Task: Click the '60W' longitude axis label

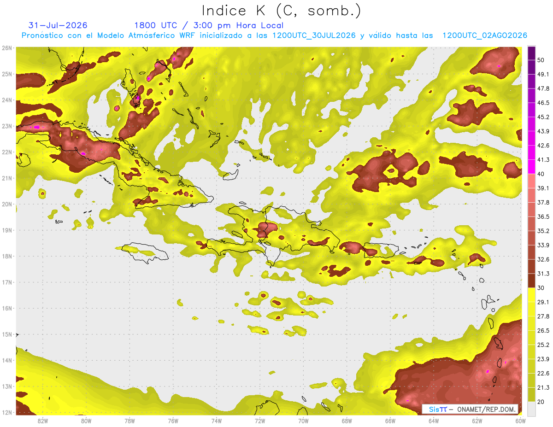Action: (x=521, y=421)
